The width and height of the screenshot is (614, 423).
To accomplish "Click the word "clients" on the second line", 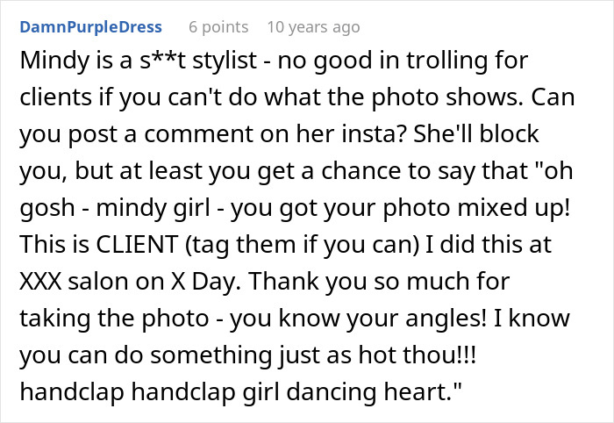I will [x=55, y=97].
